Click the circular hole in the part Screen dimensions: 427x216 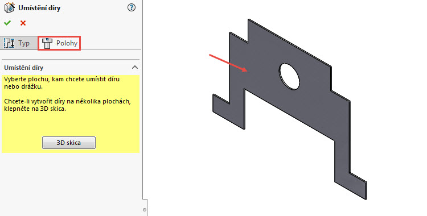click(x=289, y=76)
